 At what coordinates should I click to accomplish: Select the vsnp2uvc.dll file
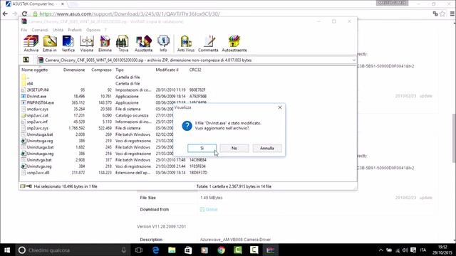38,173
